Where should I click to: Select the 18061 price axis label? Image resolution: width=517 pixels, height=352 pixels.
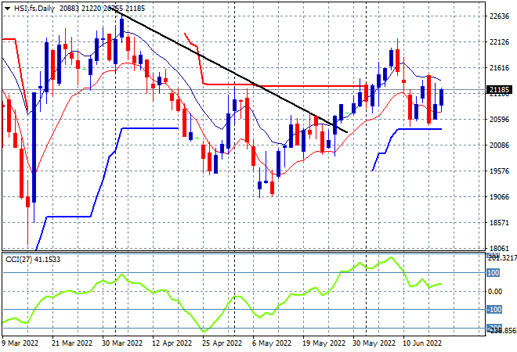[499, 249]
